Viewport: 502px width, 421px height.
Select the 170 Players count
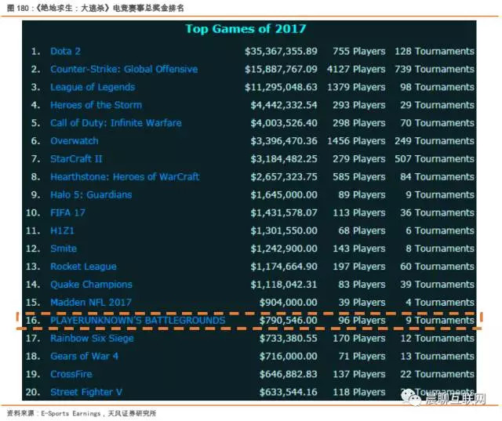359,338
